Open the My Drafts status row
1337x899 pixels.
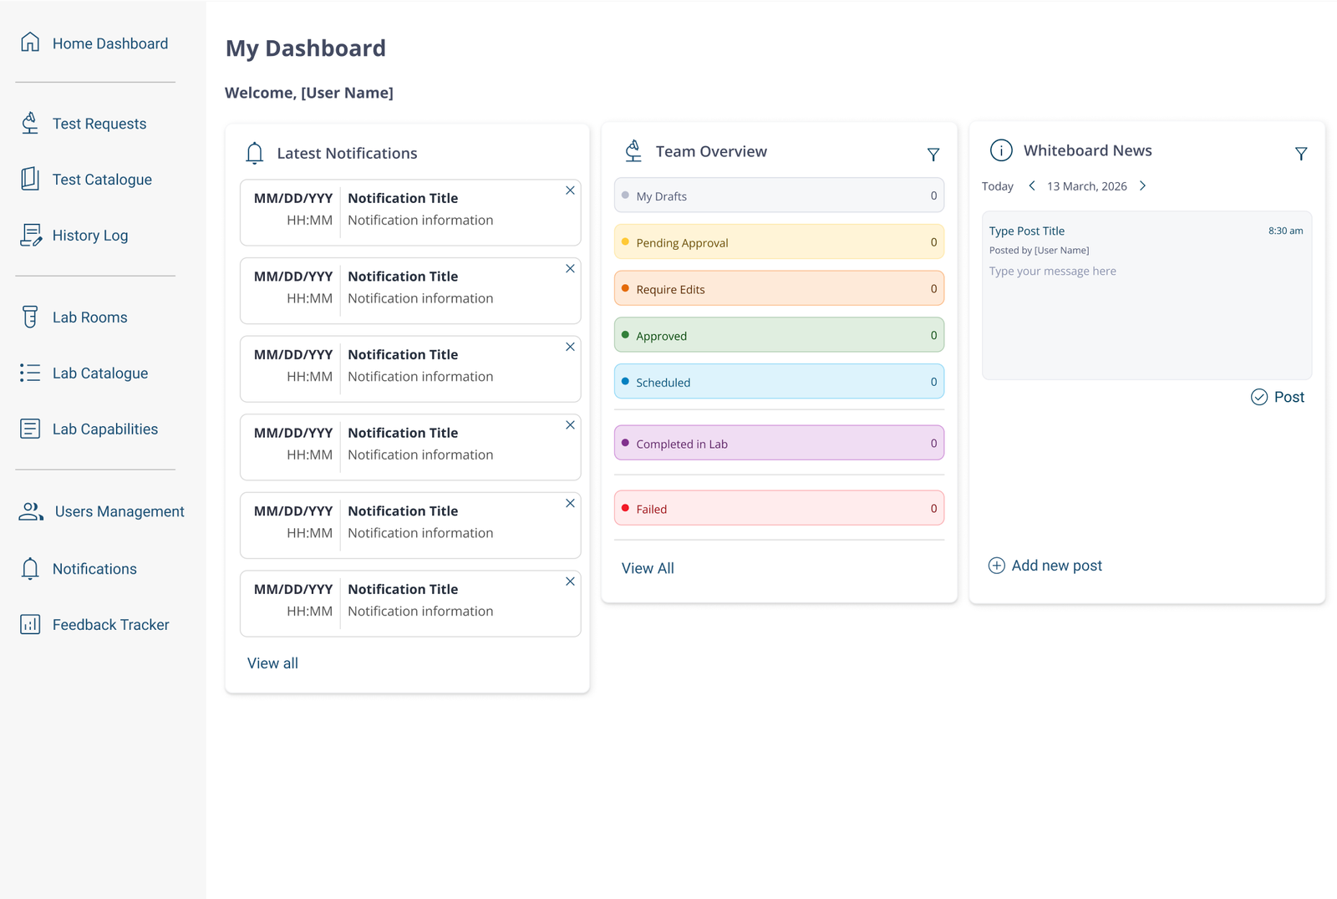tap(779, 196)
